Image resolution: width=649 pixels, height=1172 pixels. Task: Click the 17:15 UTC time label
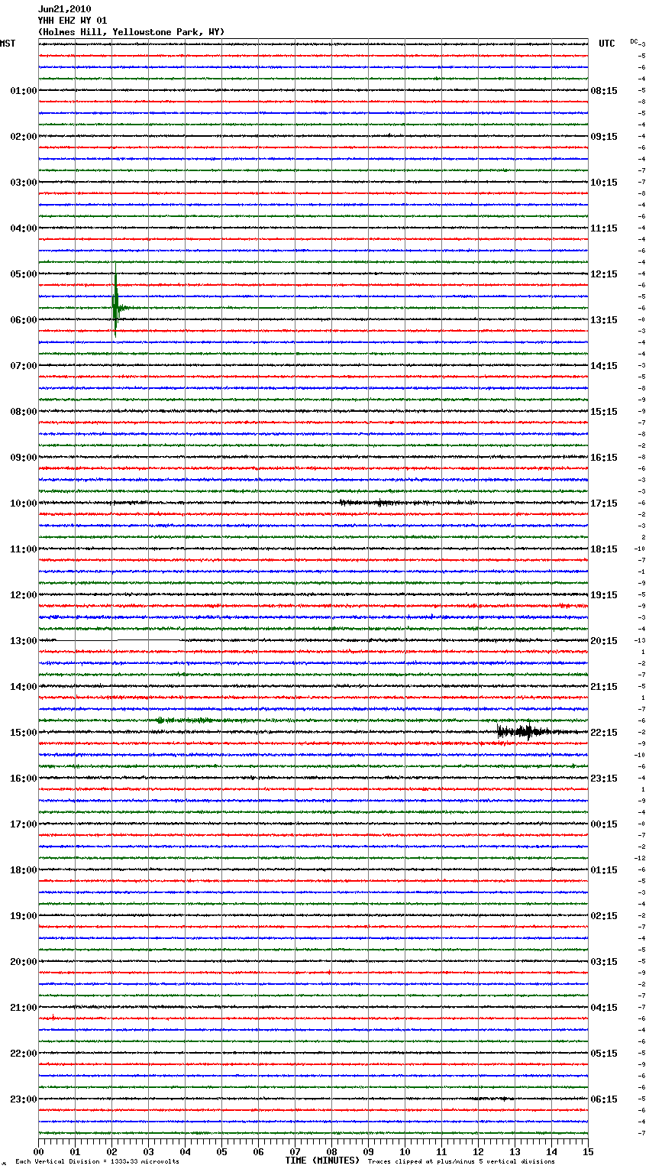604,503
